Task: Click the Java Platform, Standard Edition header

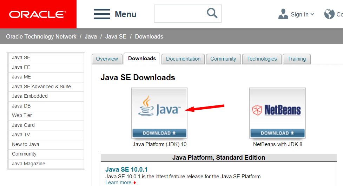Action: (x=219, y=158)
